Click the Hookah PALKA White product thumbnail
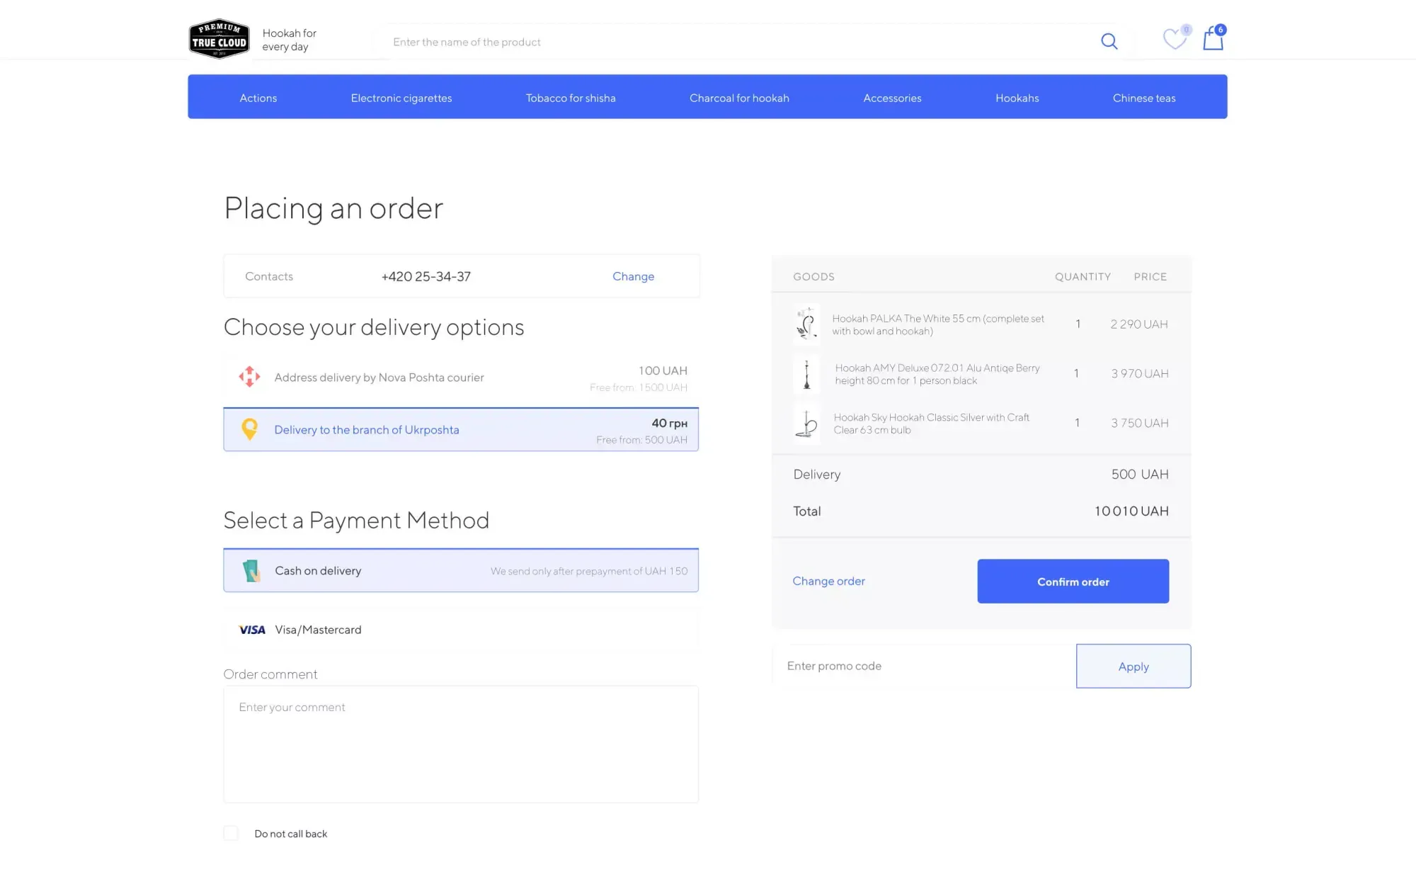Screen dimensions: 1416x896 point(806,324)
